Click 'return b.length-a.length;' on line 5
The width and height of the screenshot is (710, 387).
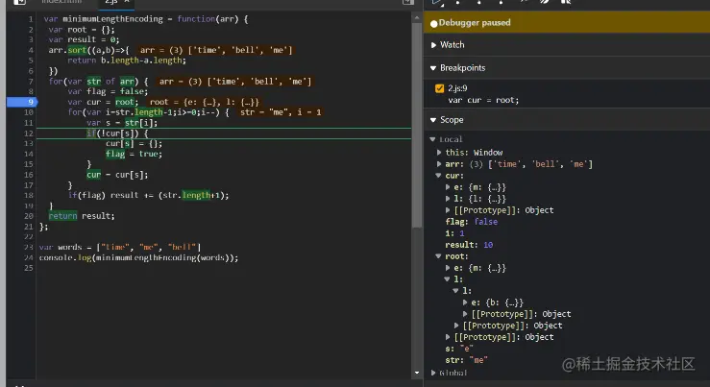pyautogui.click(x=127, y=60)
